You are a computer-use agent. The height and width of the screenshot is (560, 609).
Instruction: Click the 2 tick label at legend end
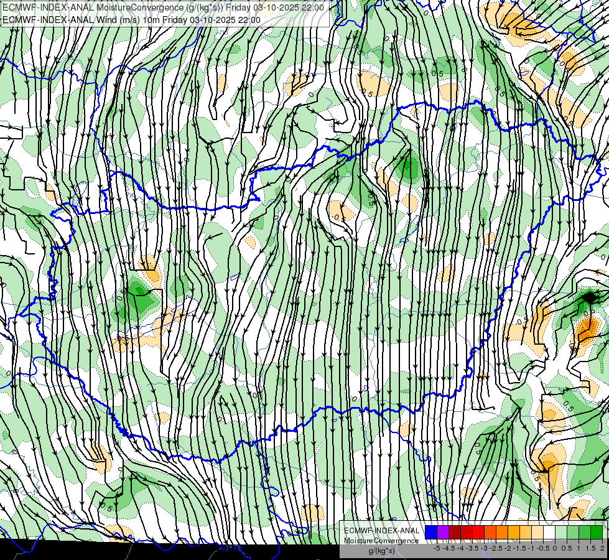[x=602, y=548]
